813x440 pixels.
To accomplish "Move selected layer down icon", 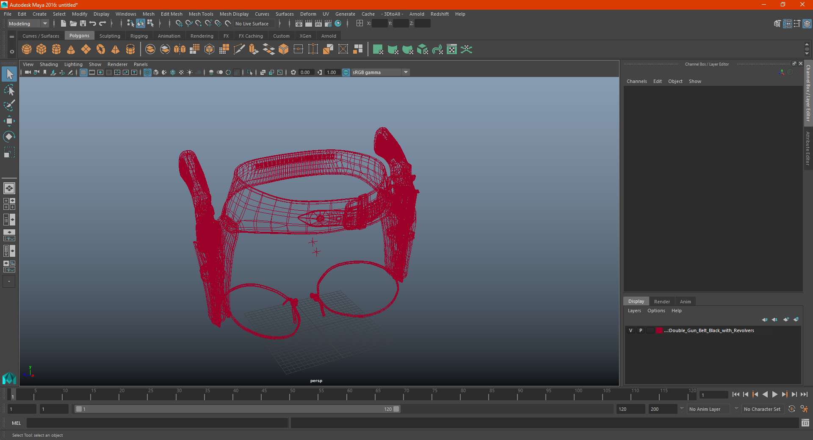I will pos(775,319).
